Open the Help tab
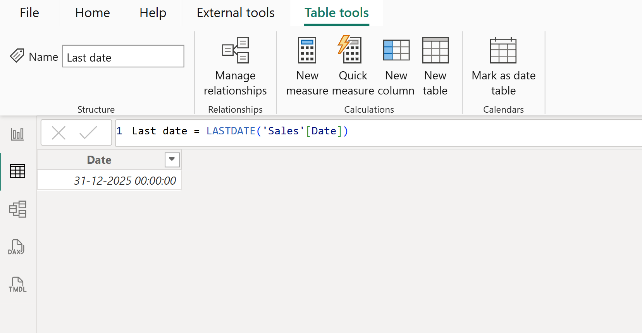Screen dimensions: 642x333 [x=153, y=13]
